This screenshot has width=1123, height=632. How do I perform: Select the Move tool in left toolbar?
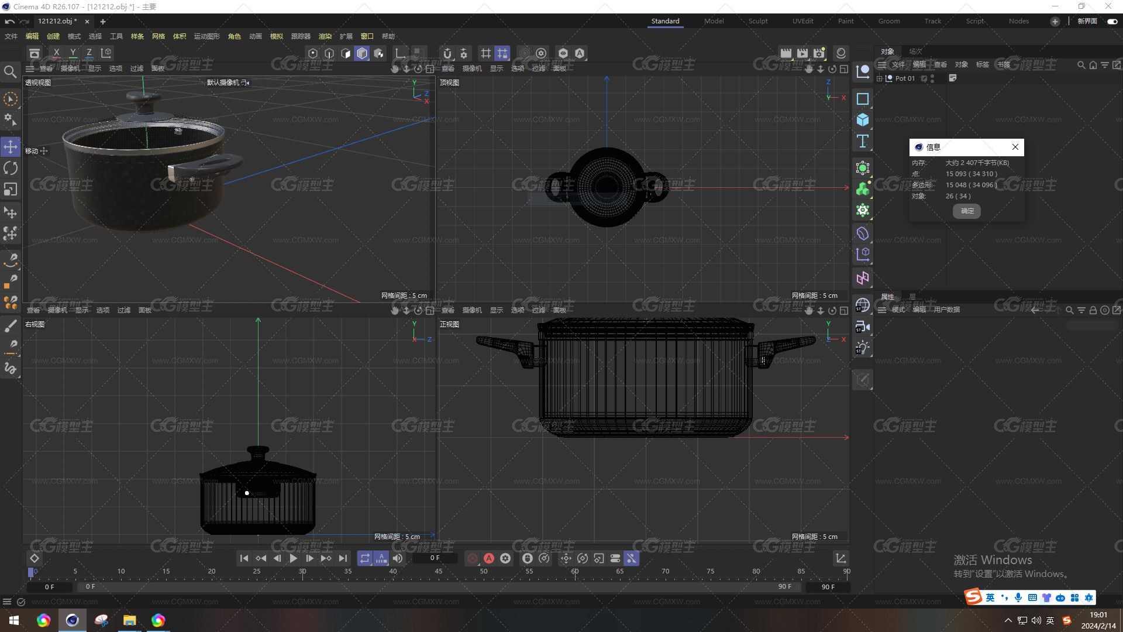(x=11, y=147)
